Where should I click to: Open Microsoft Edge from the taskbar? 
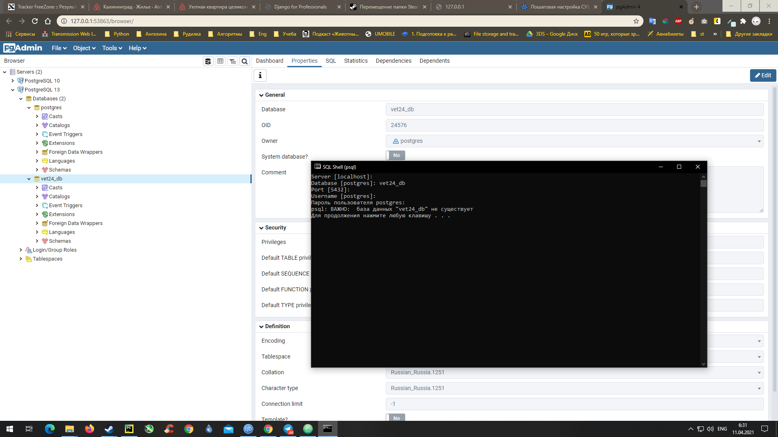click(49, 429)
